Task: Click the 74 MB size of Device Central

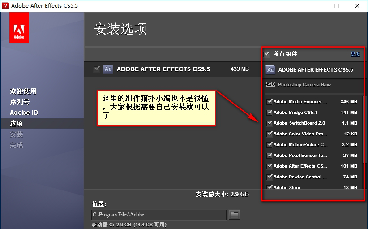Action: click(x=350, y=177)
